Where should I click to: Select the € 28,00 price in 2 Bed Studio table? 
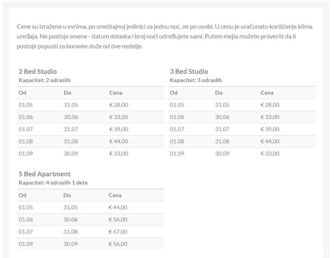pyautogui.click(x=119, y=105)
